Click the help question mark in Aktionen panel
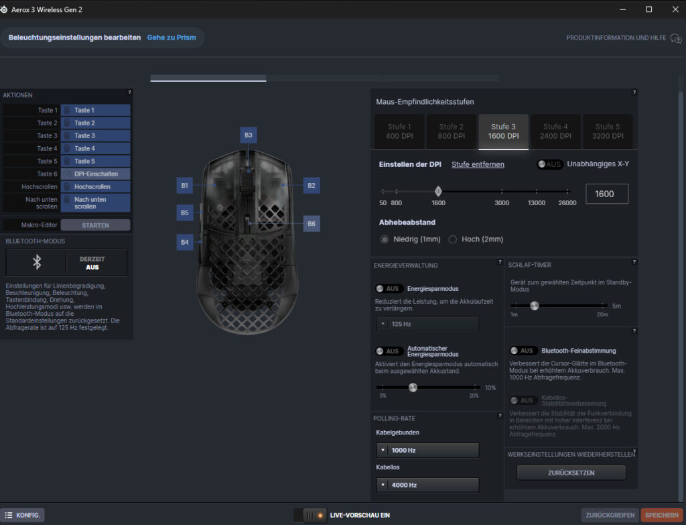The image size is (686, 525). pyautogui.click(x=129, y=92)
